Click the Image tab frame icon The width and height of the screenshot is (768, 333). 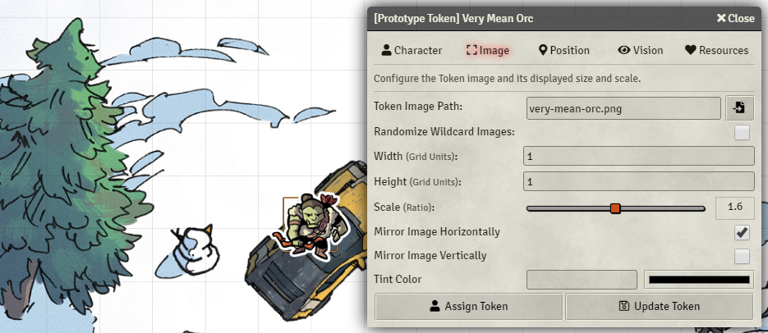tap(471, 50)
